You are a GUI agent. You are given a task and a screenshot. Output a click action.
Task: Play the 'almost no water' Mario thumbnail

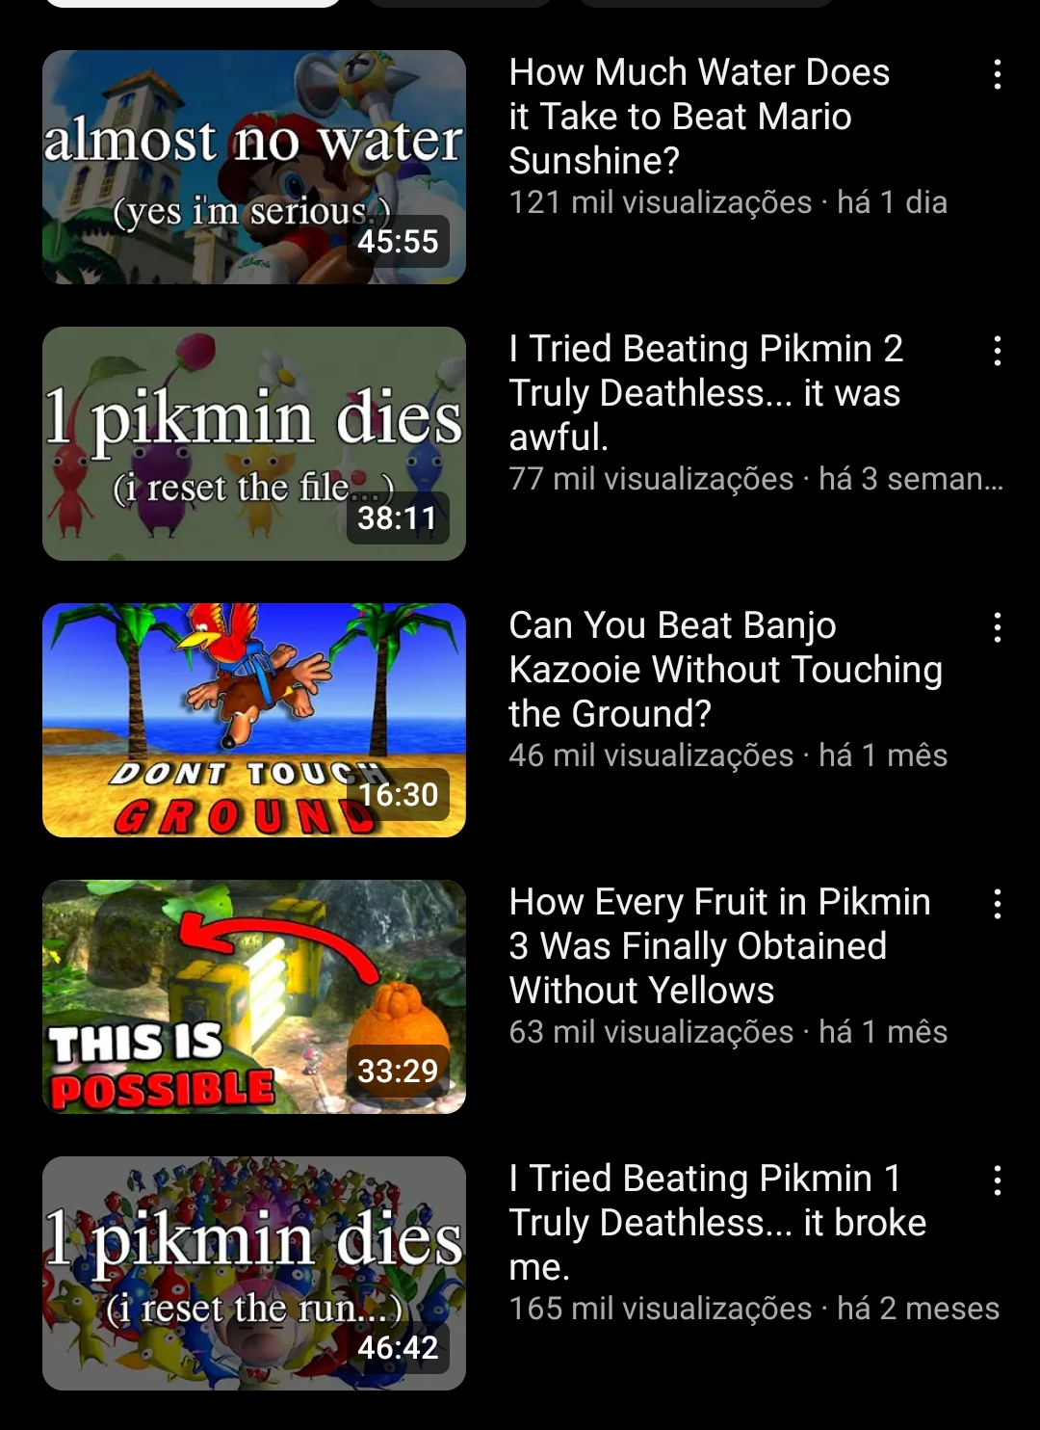coord(254,167)
